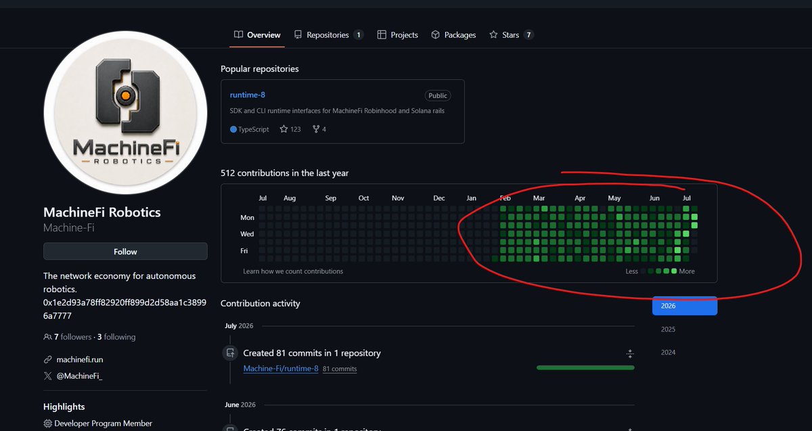
Task: Click the followers people icon
Action: pos(47,337)
